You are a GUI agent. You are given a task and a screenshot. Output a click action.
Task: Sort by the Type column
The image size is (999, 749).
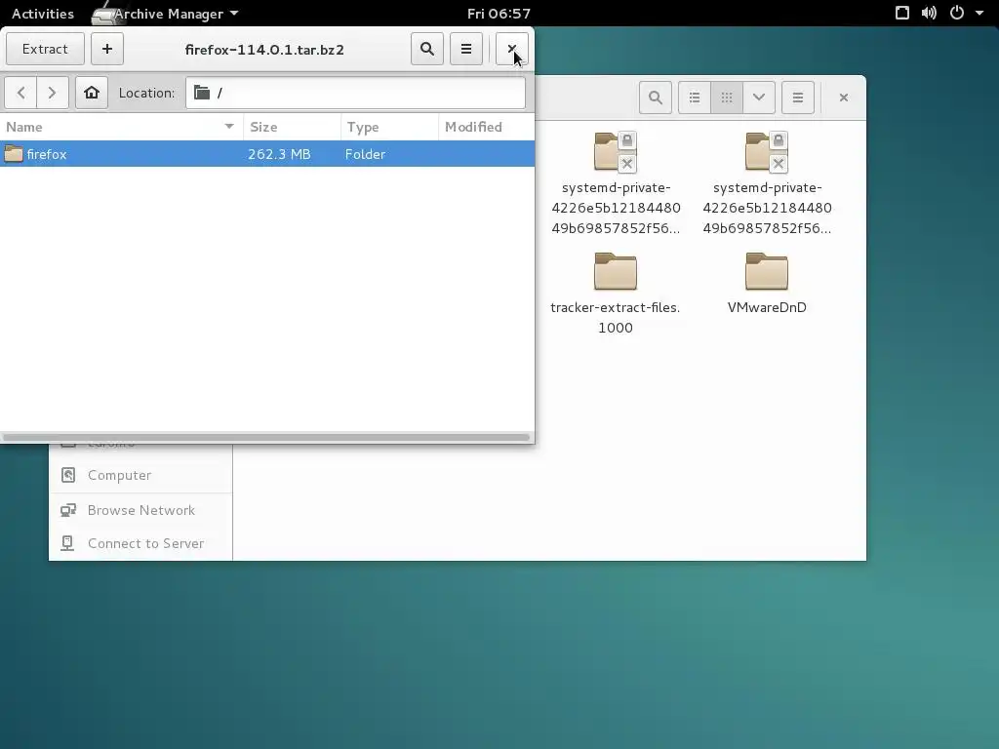(x=389, y=127)
